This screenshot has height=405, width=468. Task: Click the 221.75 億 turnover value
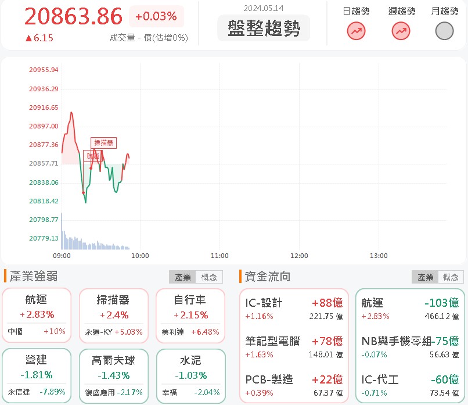[326, 316]
